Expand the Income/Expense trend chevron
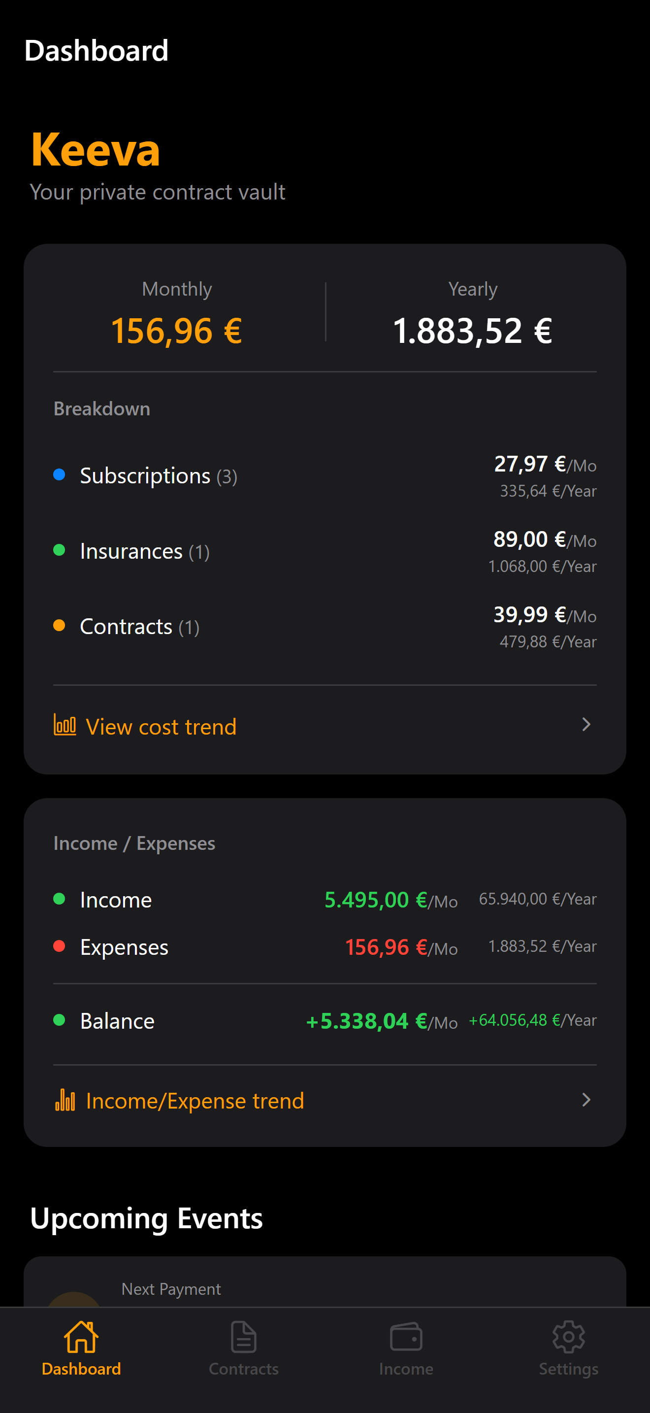The image size is (650, 1413). point(586,1100)
